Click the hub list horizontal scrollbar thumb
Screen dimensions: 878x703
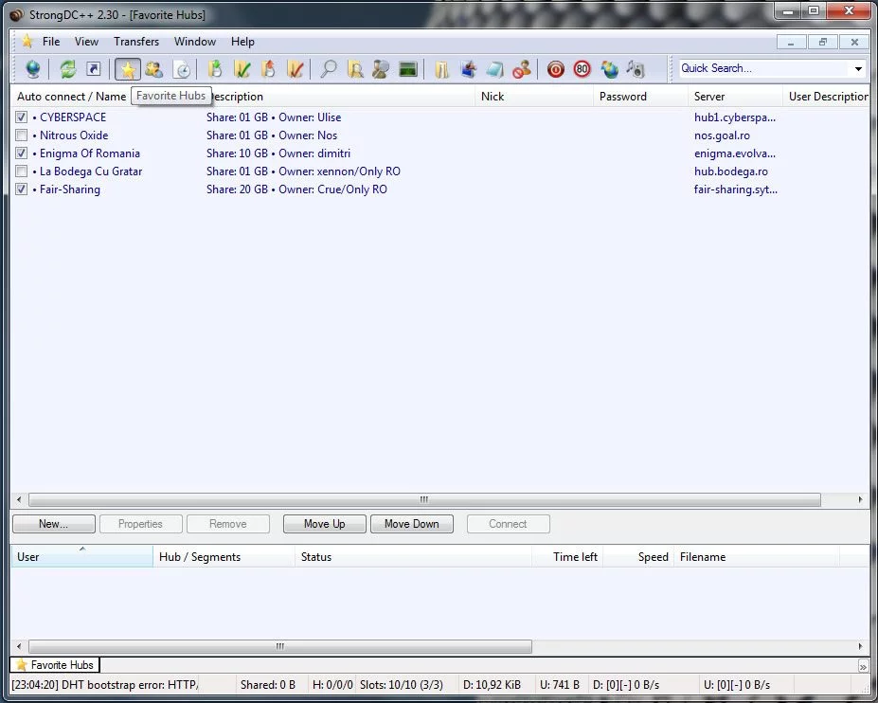coord(424,499)
